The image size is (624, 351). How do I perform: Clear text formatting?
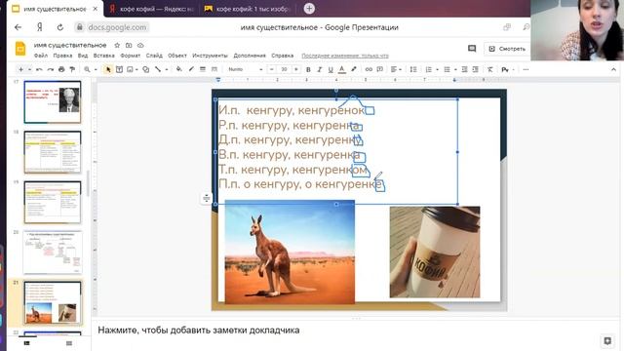click(x=490, y=69)
